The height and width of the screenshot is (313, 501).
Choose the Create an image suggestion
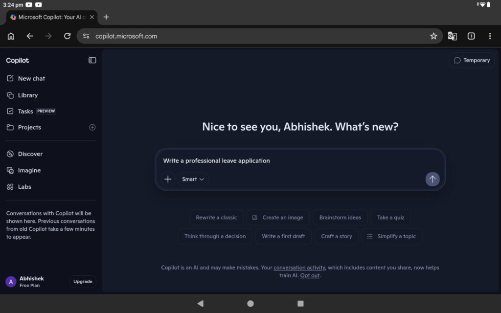278,218
